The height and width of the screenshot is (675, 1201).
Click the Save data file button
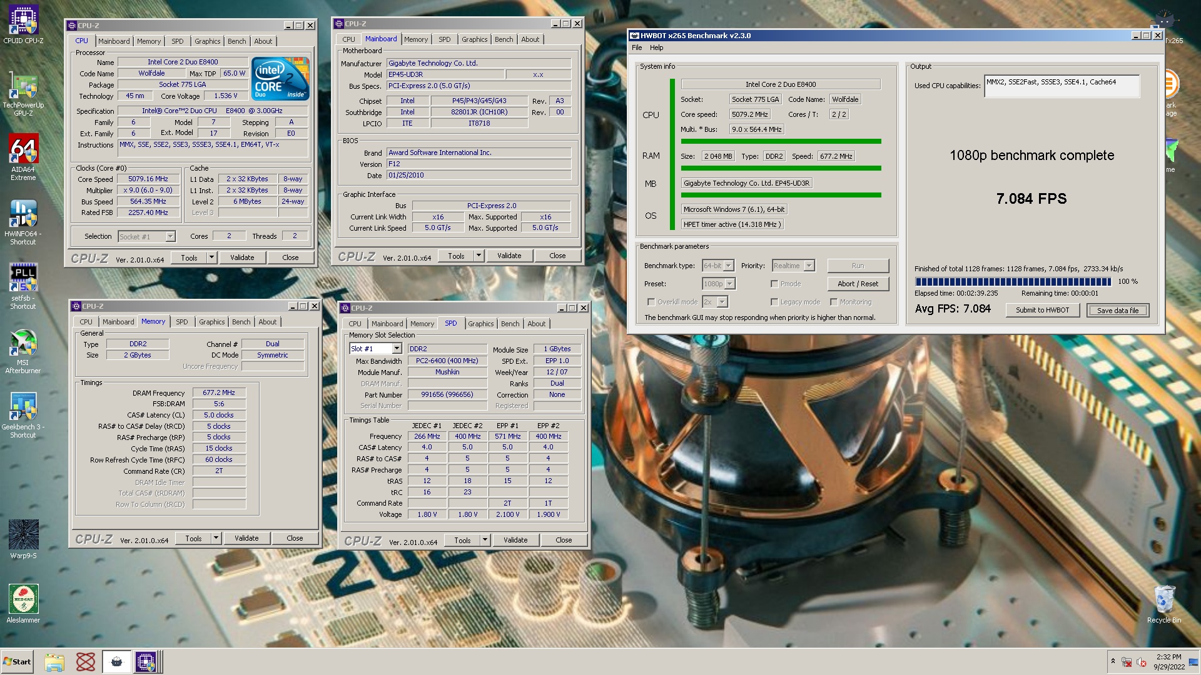click(1117, 310)
